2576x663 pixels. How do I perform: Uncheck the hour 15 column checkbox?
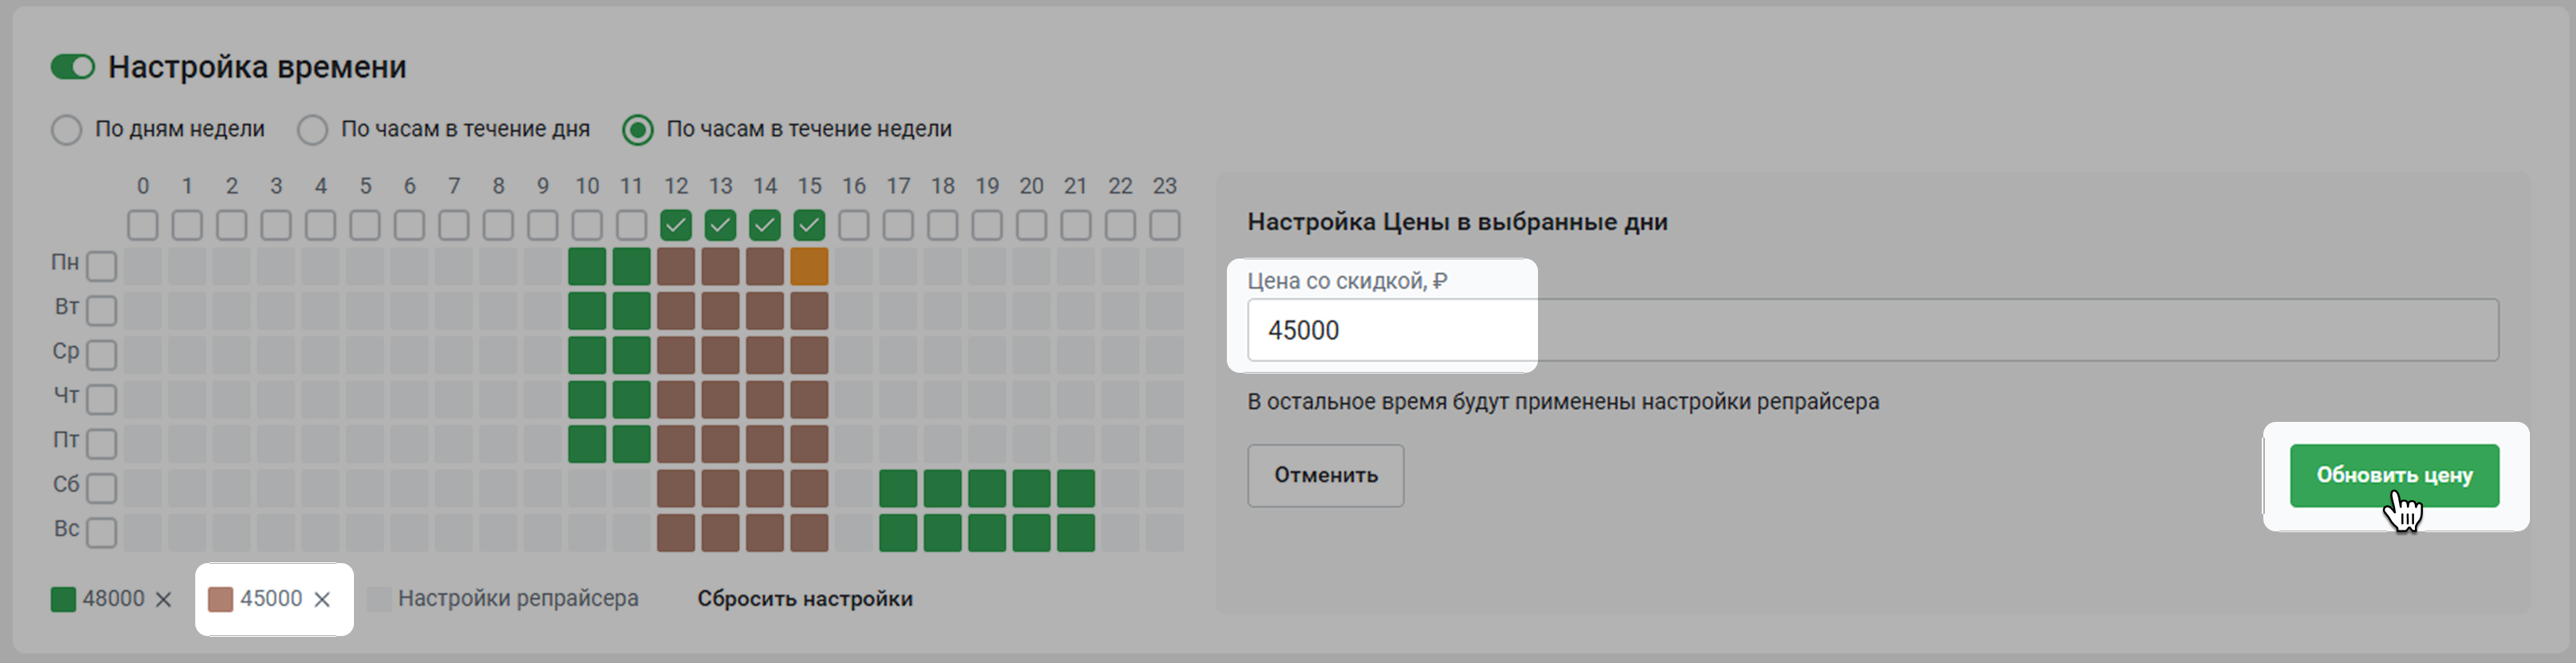click(809, 225)
